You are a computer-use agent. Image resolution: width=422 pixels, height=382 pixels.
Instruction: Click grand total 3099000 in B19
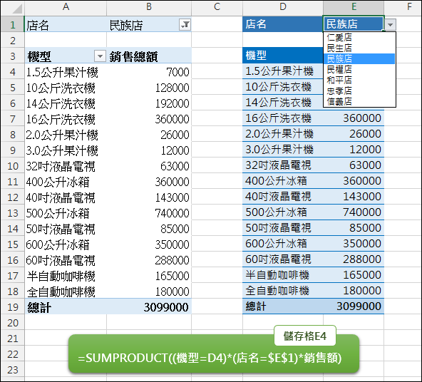click(149, 306)
